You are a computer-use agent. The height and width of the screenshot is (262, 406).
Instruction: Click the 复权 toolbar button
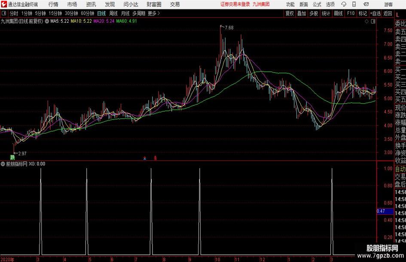tap(290, 13)
